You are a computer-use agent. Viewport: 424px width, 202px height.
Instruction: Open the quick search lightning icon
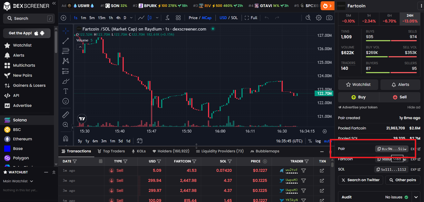pyautogui.click(x=308, y=18)
